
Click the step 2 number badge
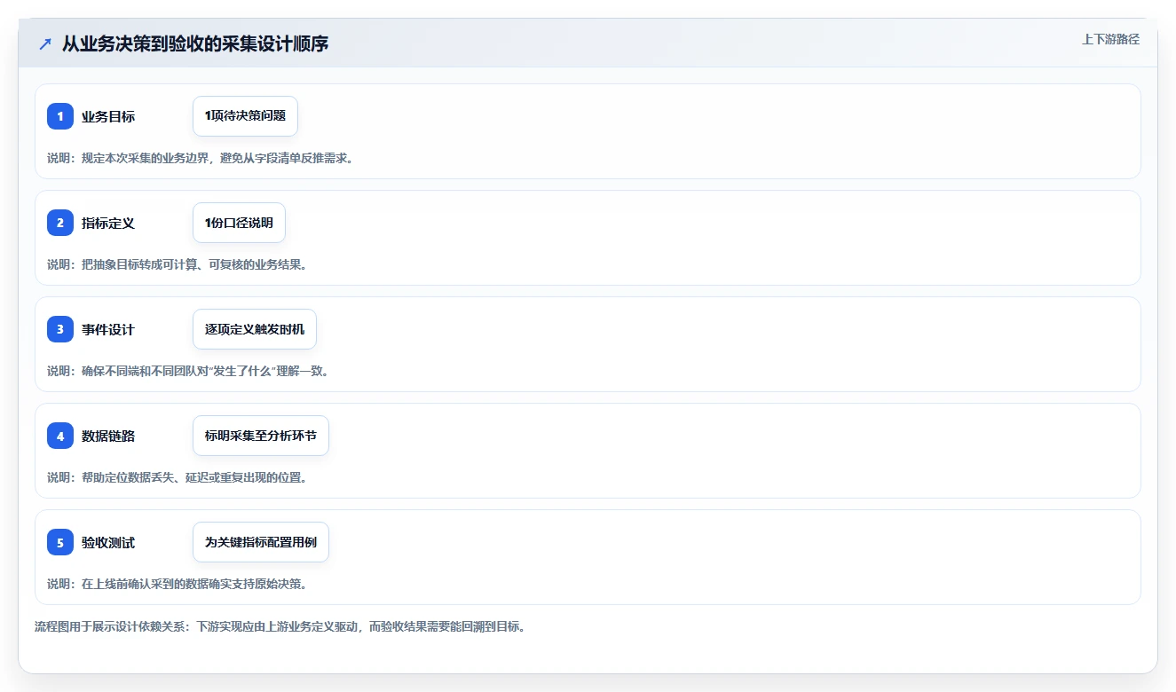pyautogui.click(x=60, y=223)
